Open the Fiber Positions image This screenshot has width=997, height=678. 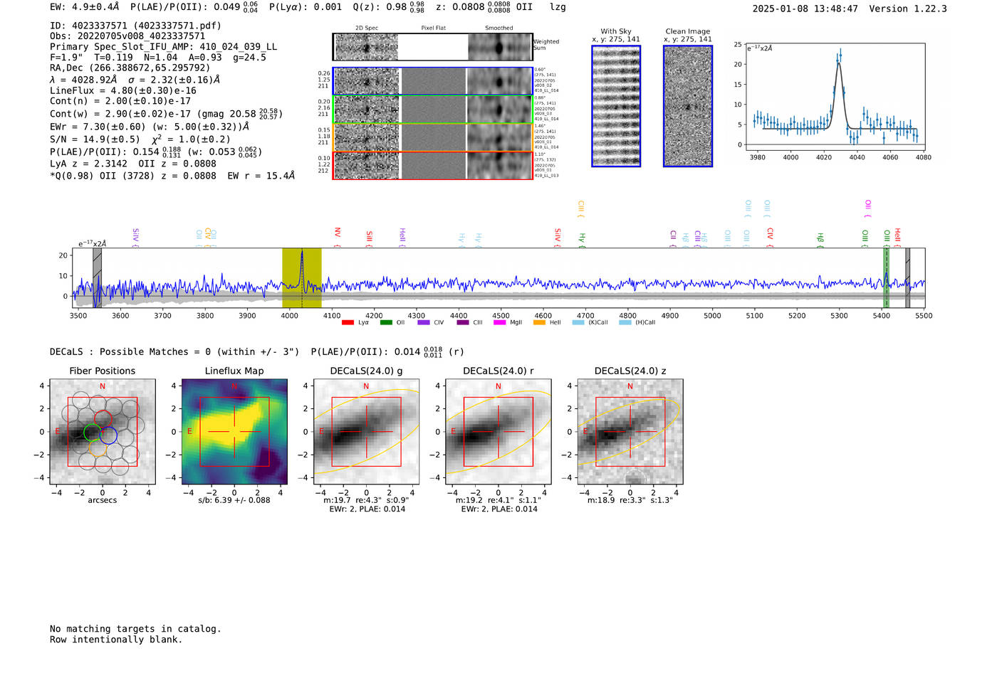(x=103, y=432)
